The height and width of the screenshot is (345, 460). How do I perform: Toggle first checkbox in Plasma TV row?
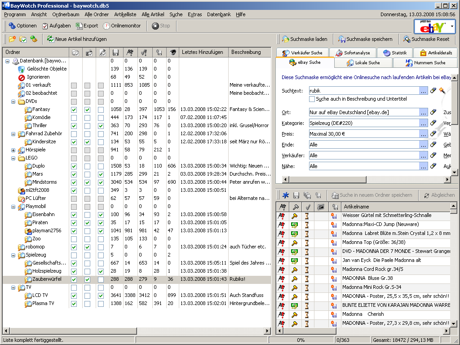(x=74, y=304)
